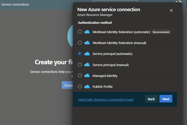187x125 pixels.
Task: Go back with the Back button
Action: click(151, 99)
